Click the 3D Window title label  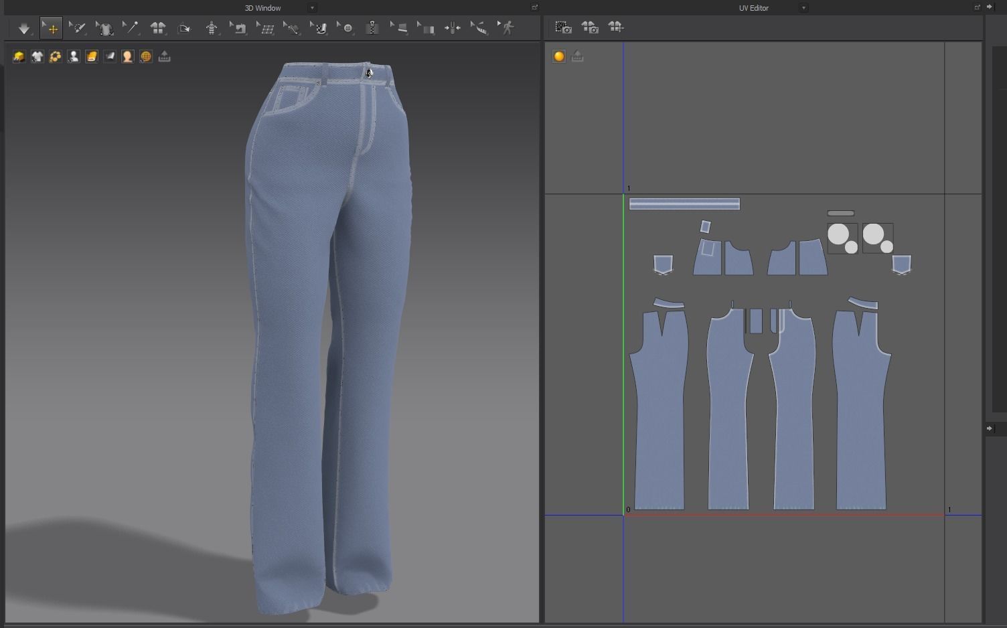[263, 8]
